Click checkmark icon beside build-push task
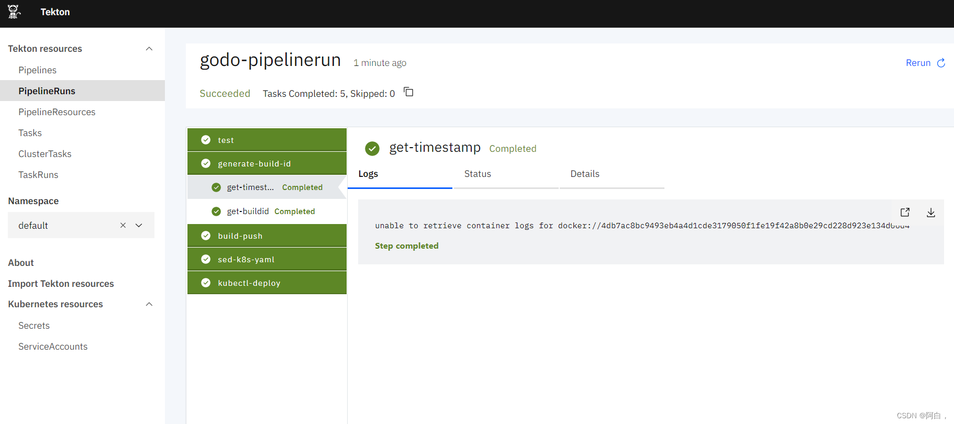Image resolution: width=954 pixels, height=424 pixels. click(206, 236)
